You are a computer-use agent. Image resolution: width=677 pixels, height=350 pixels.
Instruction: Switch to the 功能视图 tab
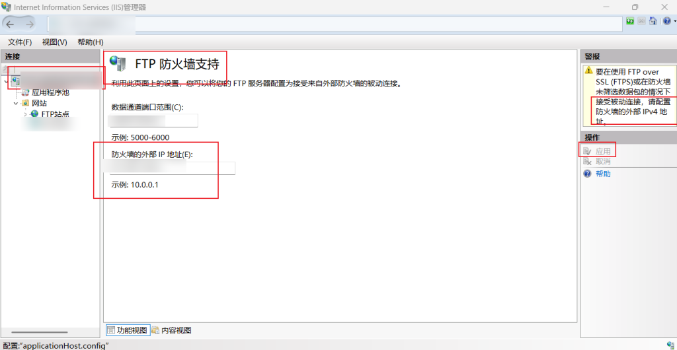128,330
